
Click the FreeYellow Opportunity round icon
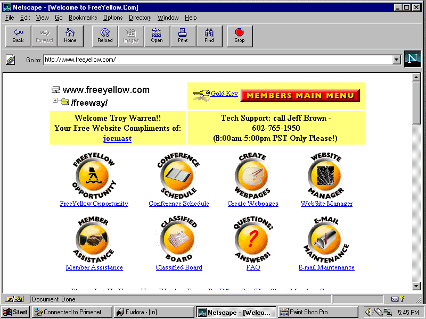[x=94, y=175]
